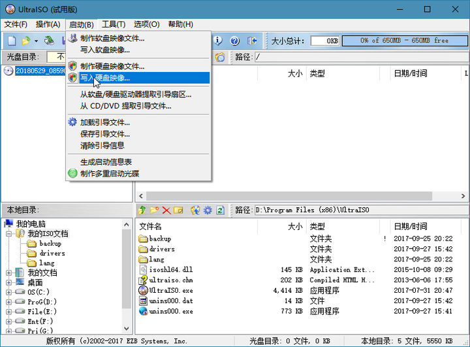Click scroll-up arrow of local tree
Screen dimensions: 470x347
coord(127,225)
